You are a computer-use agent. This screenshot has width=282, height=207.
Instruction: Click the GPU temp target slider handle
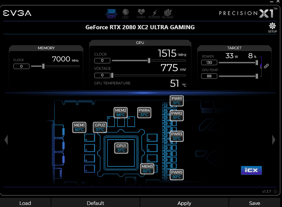pyautogui.click(x=257, y=76)
